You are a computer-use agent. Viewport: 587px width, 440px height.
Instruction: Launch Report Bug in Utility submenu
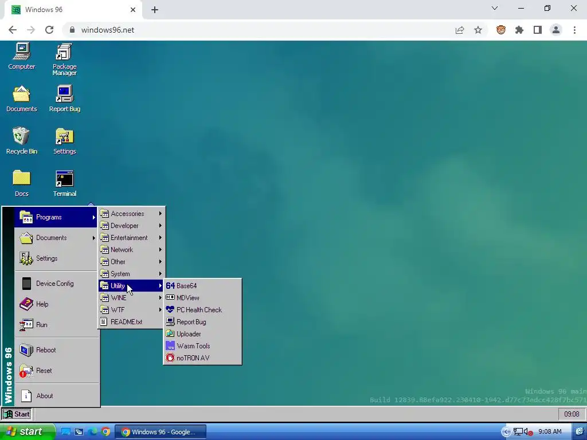coord(202,322)
